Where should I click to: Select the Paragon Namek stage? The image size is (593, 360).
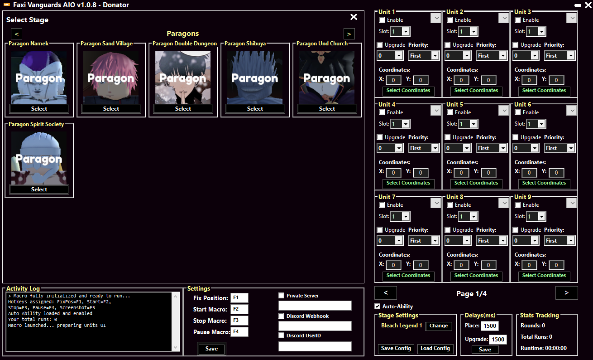[x=39, y=109]
